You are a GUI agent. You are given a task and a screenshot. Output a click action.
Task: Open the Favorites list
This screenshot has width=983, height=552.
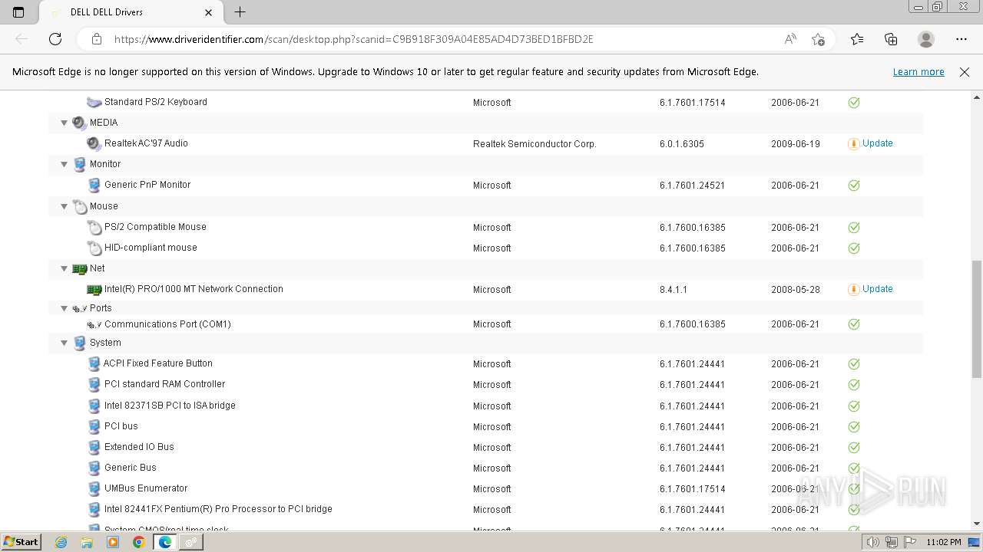(857, 39)
